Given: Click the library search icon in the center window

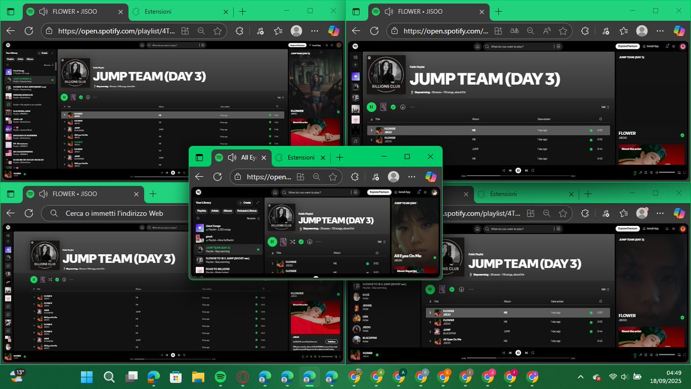Looking at the screenshot, I should 198,218.
